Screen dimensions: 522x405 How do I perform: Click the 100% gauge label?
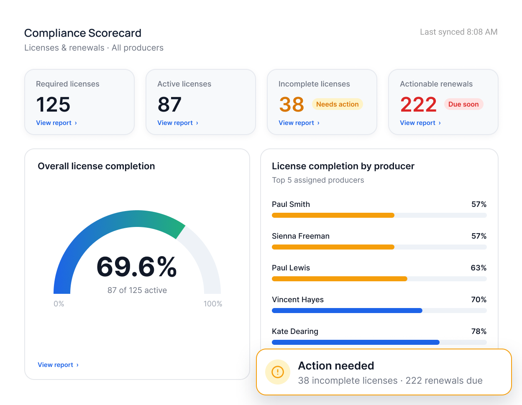[213, 304]
